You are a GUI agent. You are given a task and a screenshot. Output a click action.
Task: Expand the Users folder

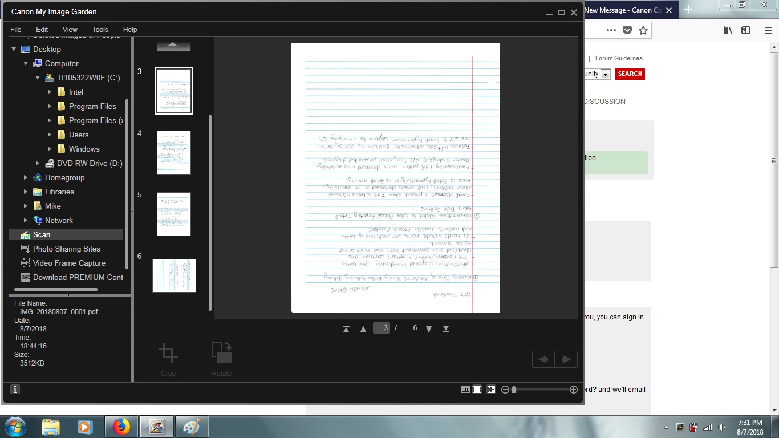point(48,135)
